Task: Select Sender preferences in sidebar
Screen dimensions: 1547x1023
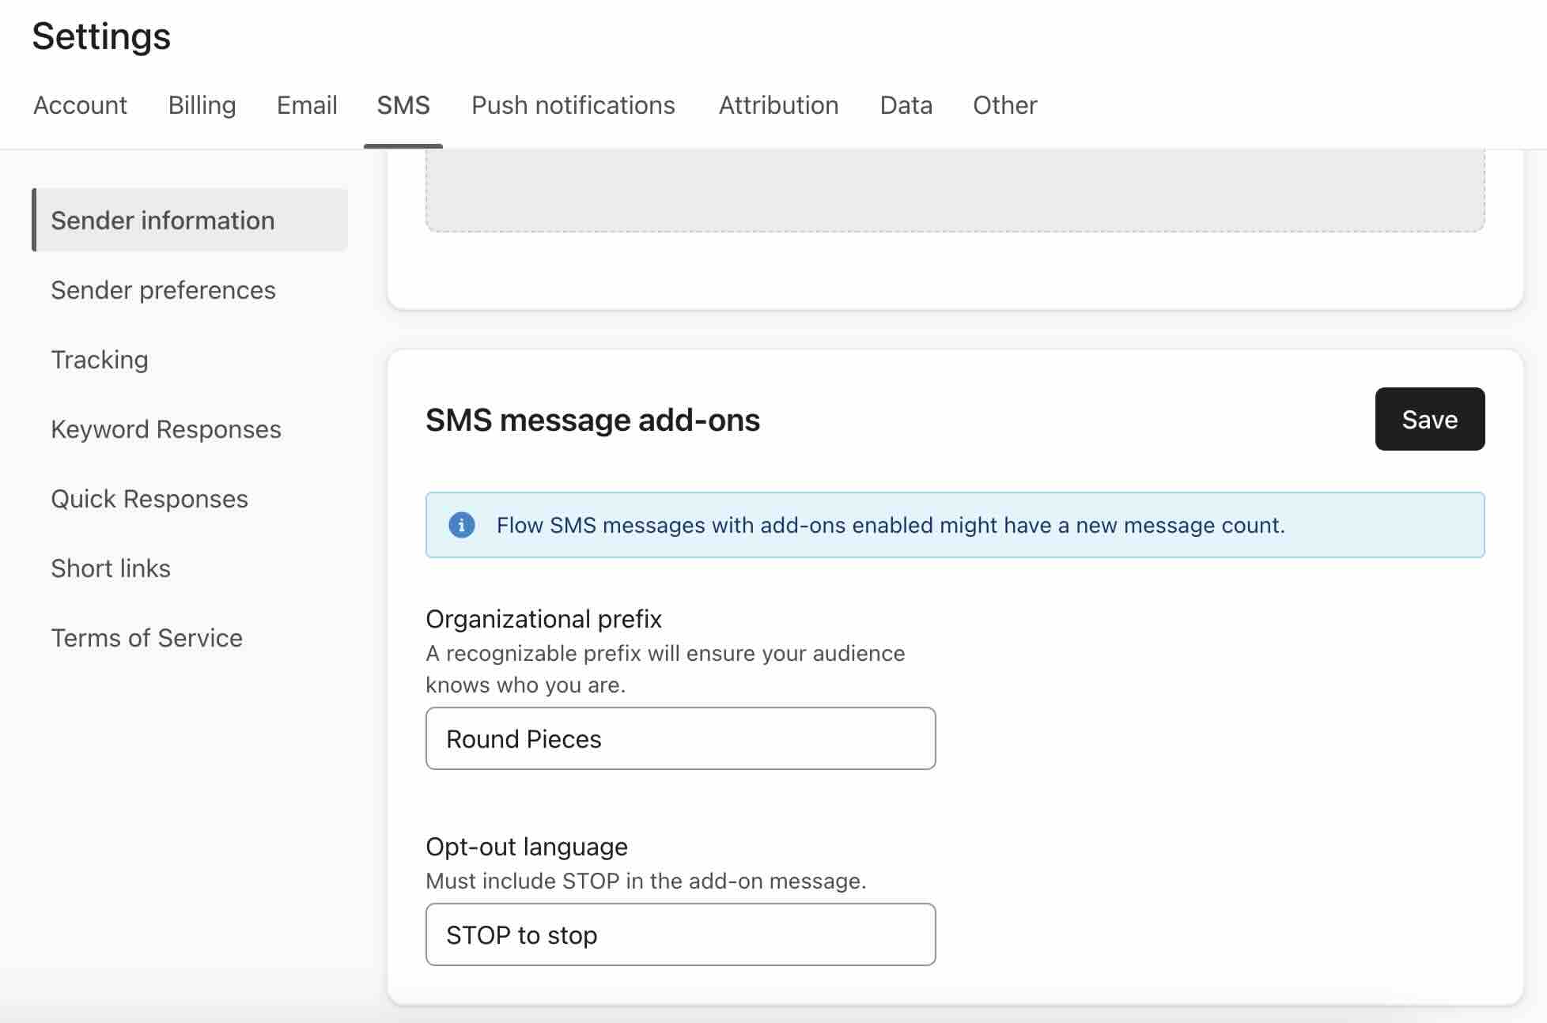Action: (x=163, y=290)
